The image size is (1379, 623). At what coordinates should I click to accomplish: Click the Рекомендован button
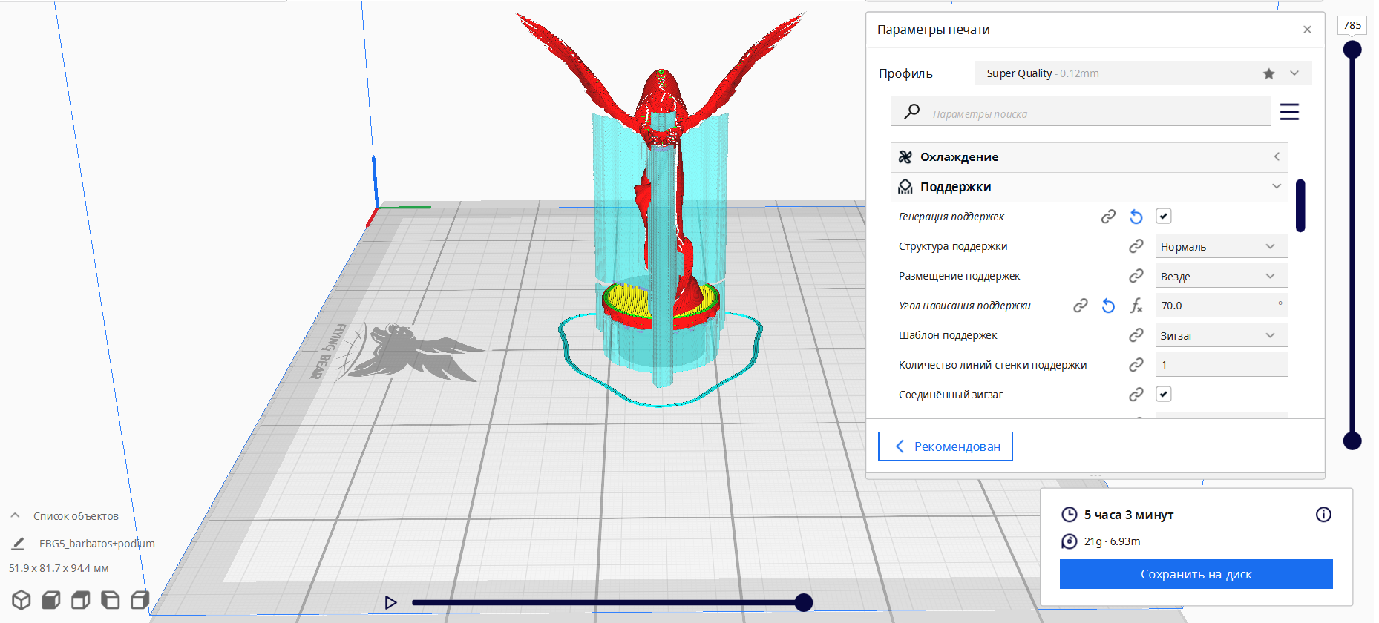click(946, 446)
